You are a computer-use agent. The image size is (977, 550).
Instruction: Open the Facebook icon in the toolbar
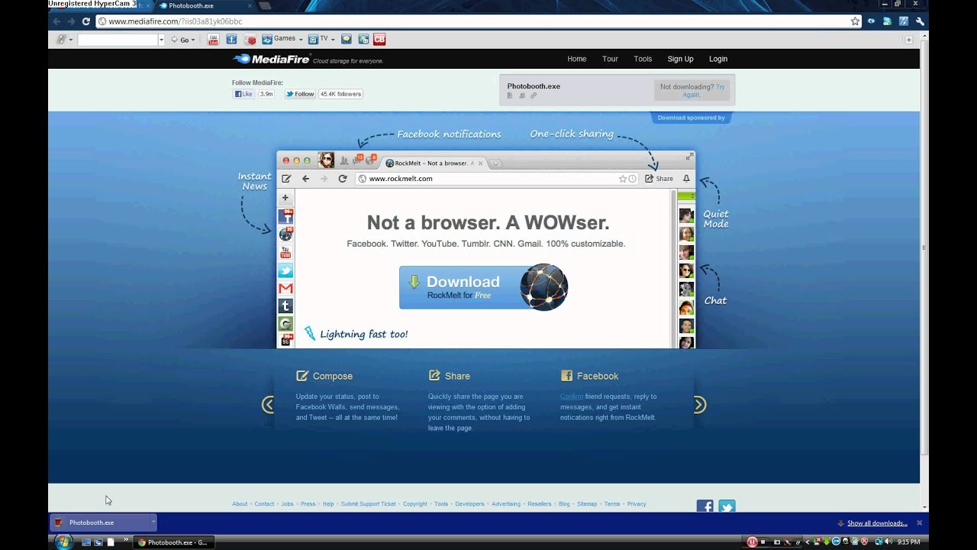tap(231, 39)
